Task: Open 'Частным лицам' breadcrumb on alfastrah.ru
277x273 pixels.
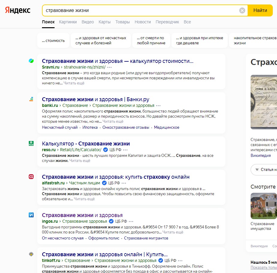Action: [85, 183]
